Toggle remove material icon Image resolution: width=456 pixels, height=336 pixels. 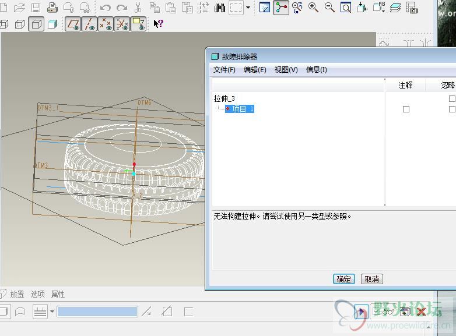tap(167, 312)
